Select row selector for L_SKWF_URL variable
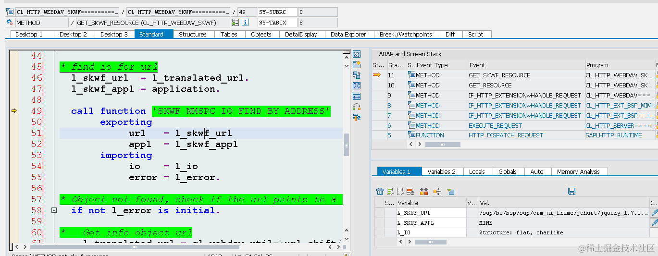Image resolution: width=658 pixels, height=256 pixels. click(x=379, y=213)
